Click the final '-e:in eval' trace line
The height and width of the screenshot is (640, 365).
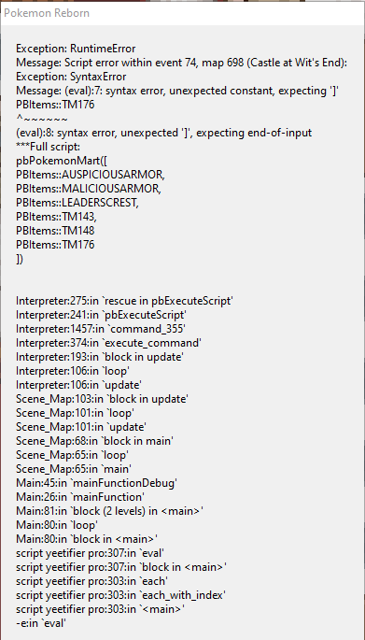click(41, 623)
